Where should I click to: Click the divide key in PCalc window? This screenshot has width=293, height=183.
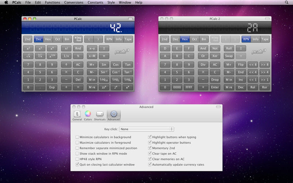click(66, 65)
